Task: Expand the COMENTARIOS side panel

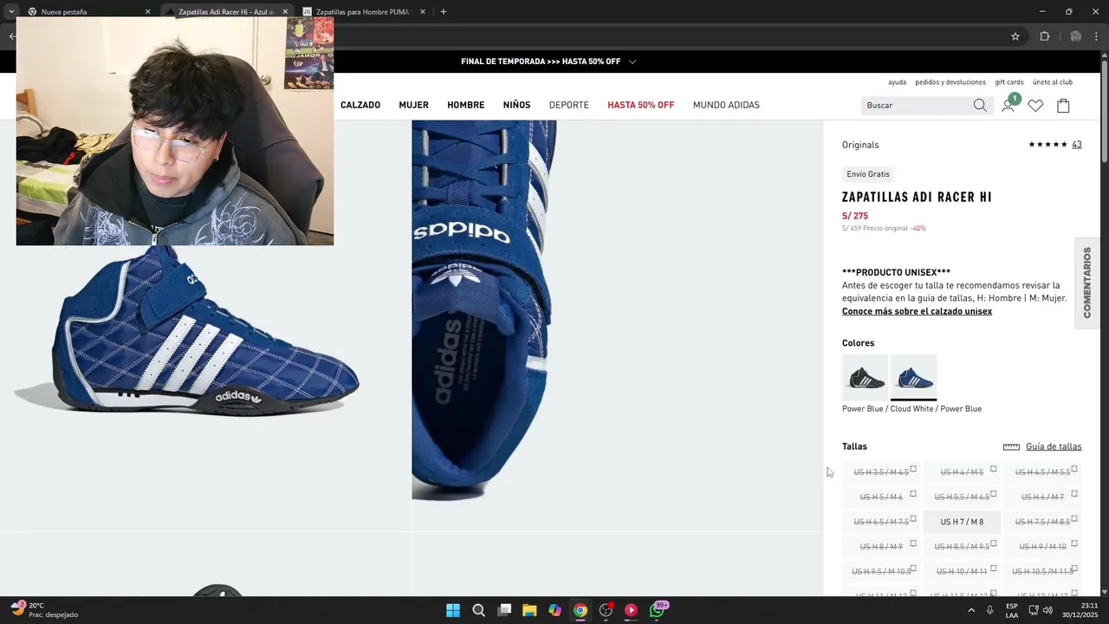Action: [x=1087, y=283]
